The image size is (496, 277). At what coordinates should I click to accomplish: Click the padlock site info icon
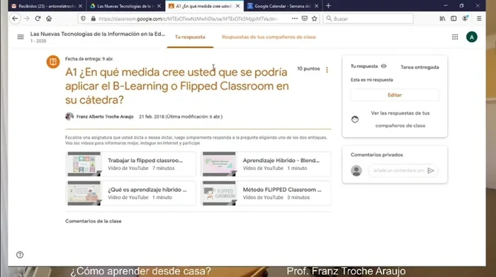click(x=93, y=18)
